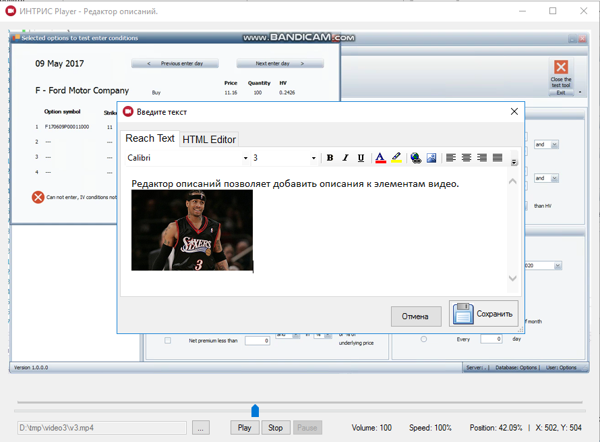Click Next enter day in video
Viewport: 600px width, 442px height.
point(280,63)
